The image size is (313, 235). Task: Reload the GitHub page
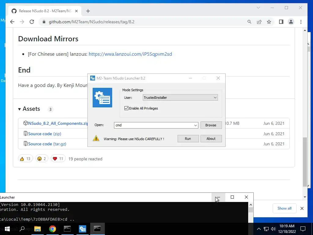(32, 22)
